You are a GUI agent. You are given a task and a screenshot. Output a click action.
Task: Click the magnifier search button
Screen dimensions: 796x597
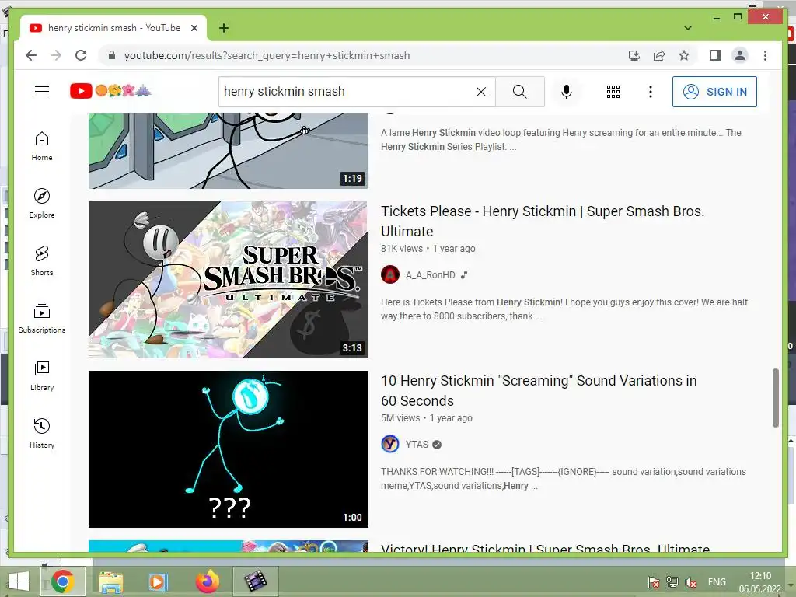point(520,92)
